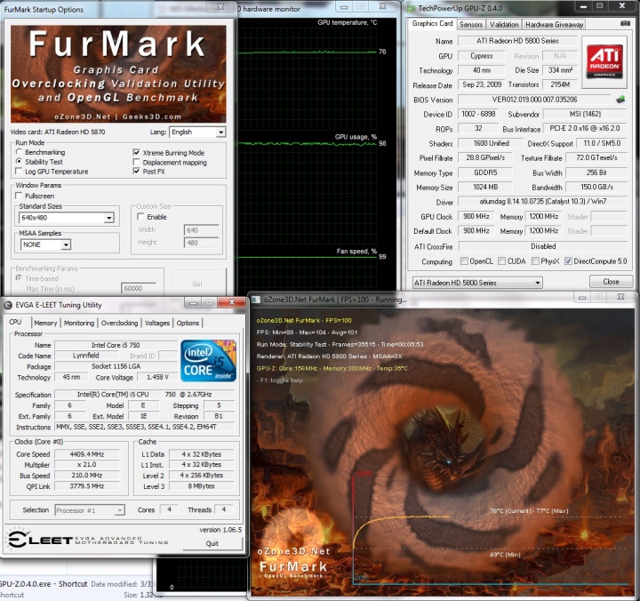Click the Core Voltage 1.458 V value
The image size is (640, 601).
(x=157, y=377)
